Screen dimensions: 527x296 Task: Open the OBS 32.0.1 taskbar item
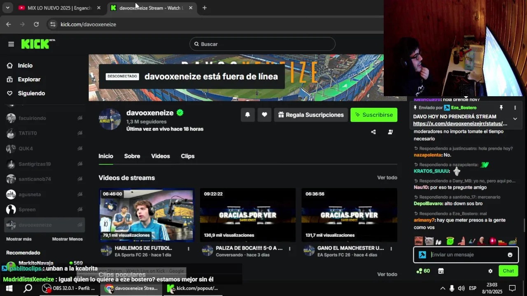click(70, 288)
